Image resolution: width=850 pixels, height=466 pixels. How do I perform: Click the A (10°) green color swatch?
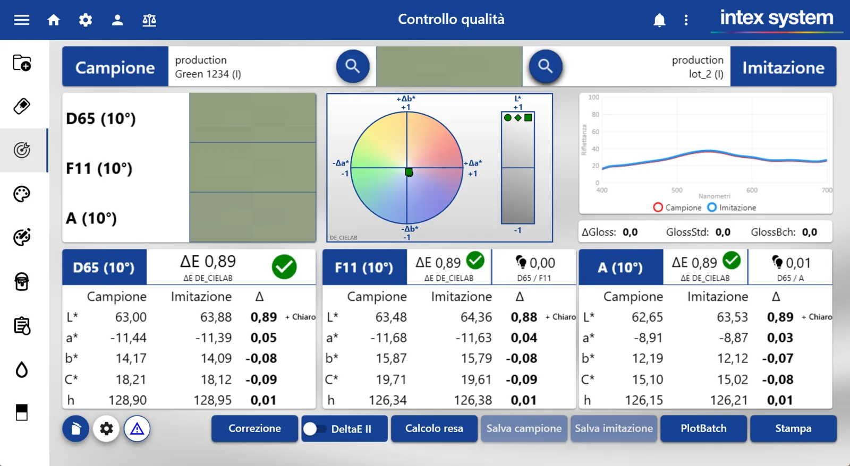253,217
